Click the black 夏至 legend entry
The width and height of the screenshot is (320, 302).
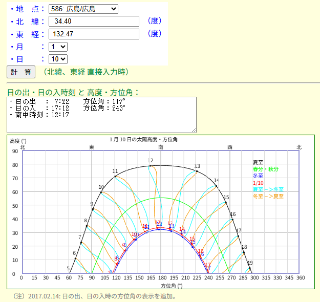(x=258, y=162)
